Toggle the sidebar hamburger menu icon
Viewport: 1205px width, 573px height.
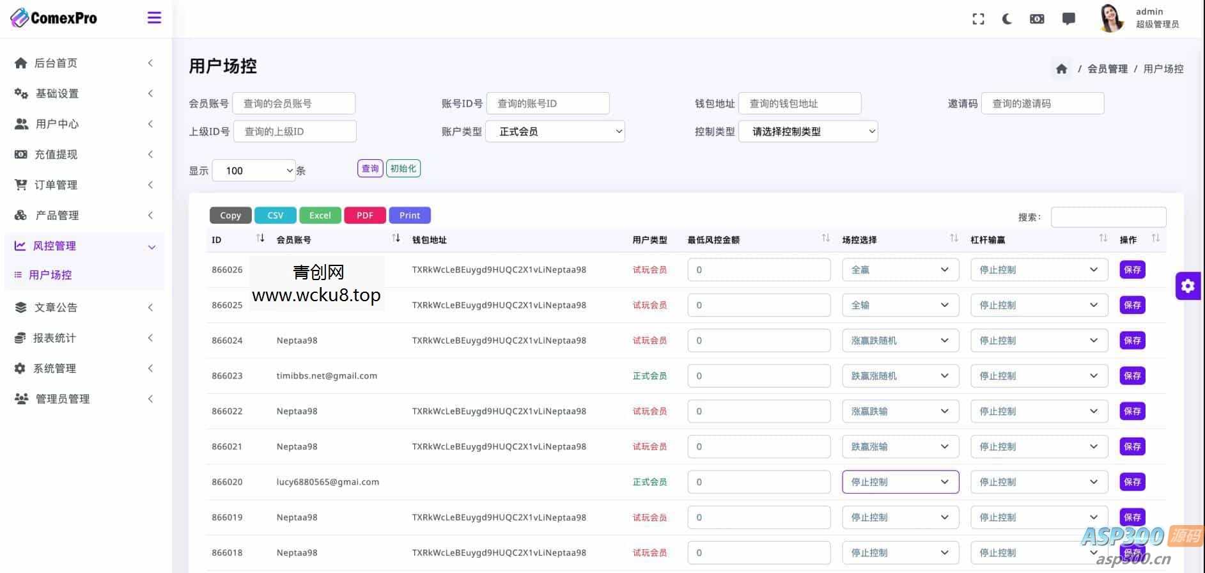(154, 18)
